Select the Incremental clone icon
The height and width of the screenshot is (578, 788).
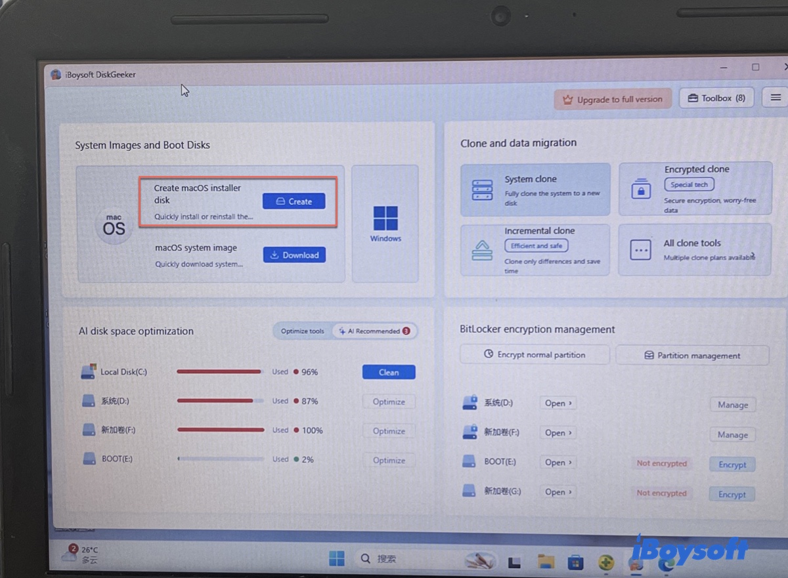482,251
